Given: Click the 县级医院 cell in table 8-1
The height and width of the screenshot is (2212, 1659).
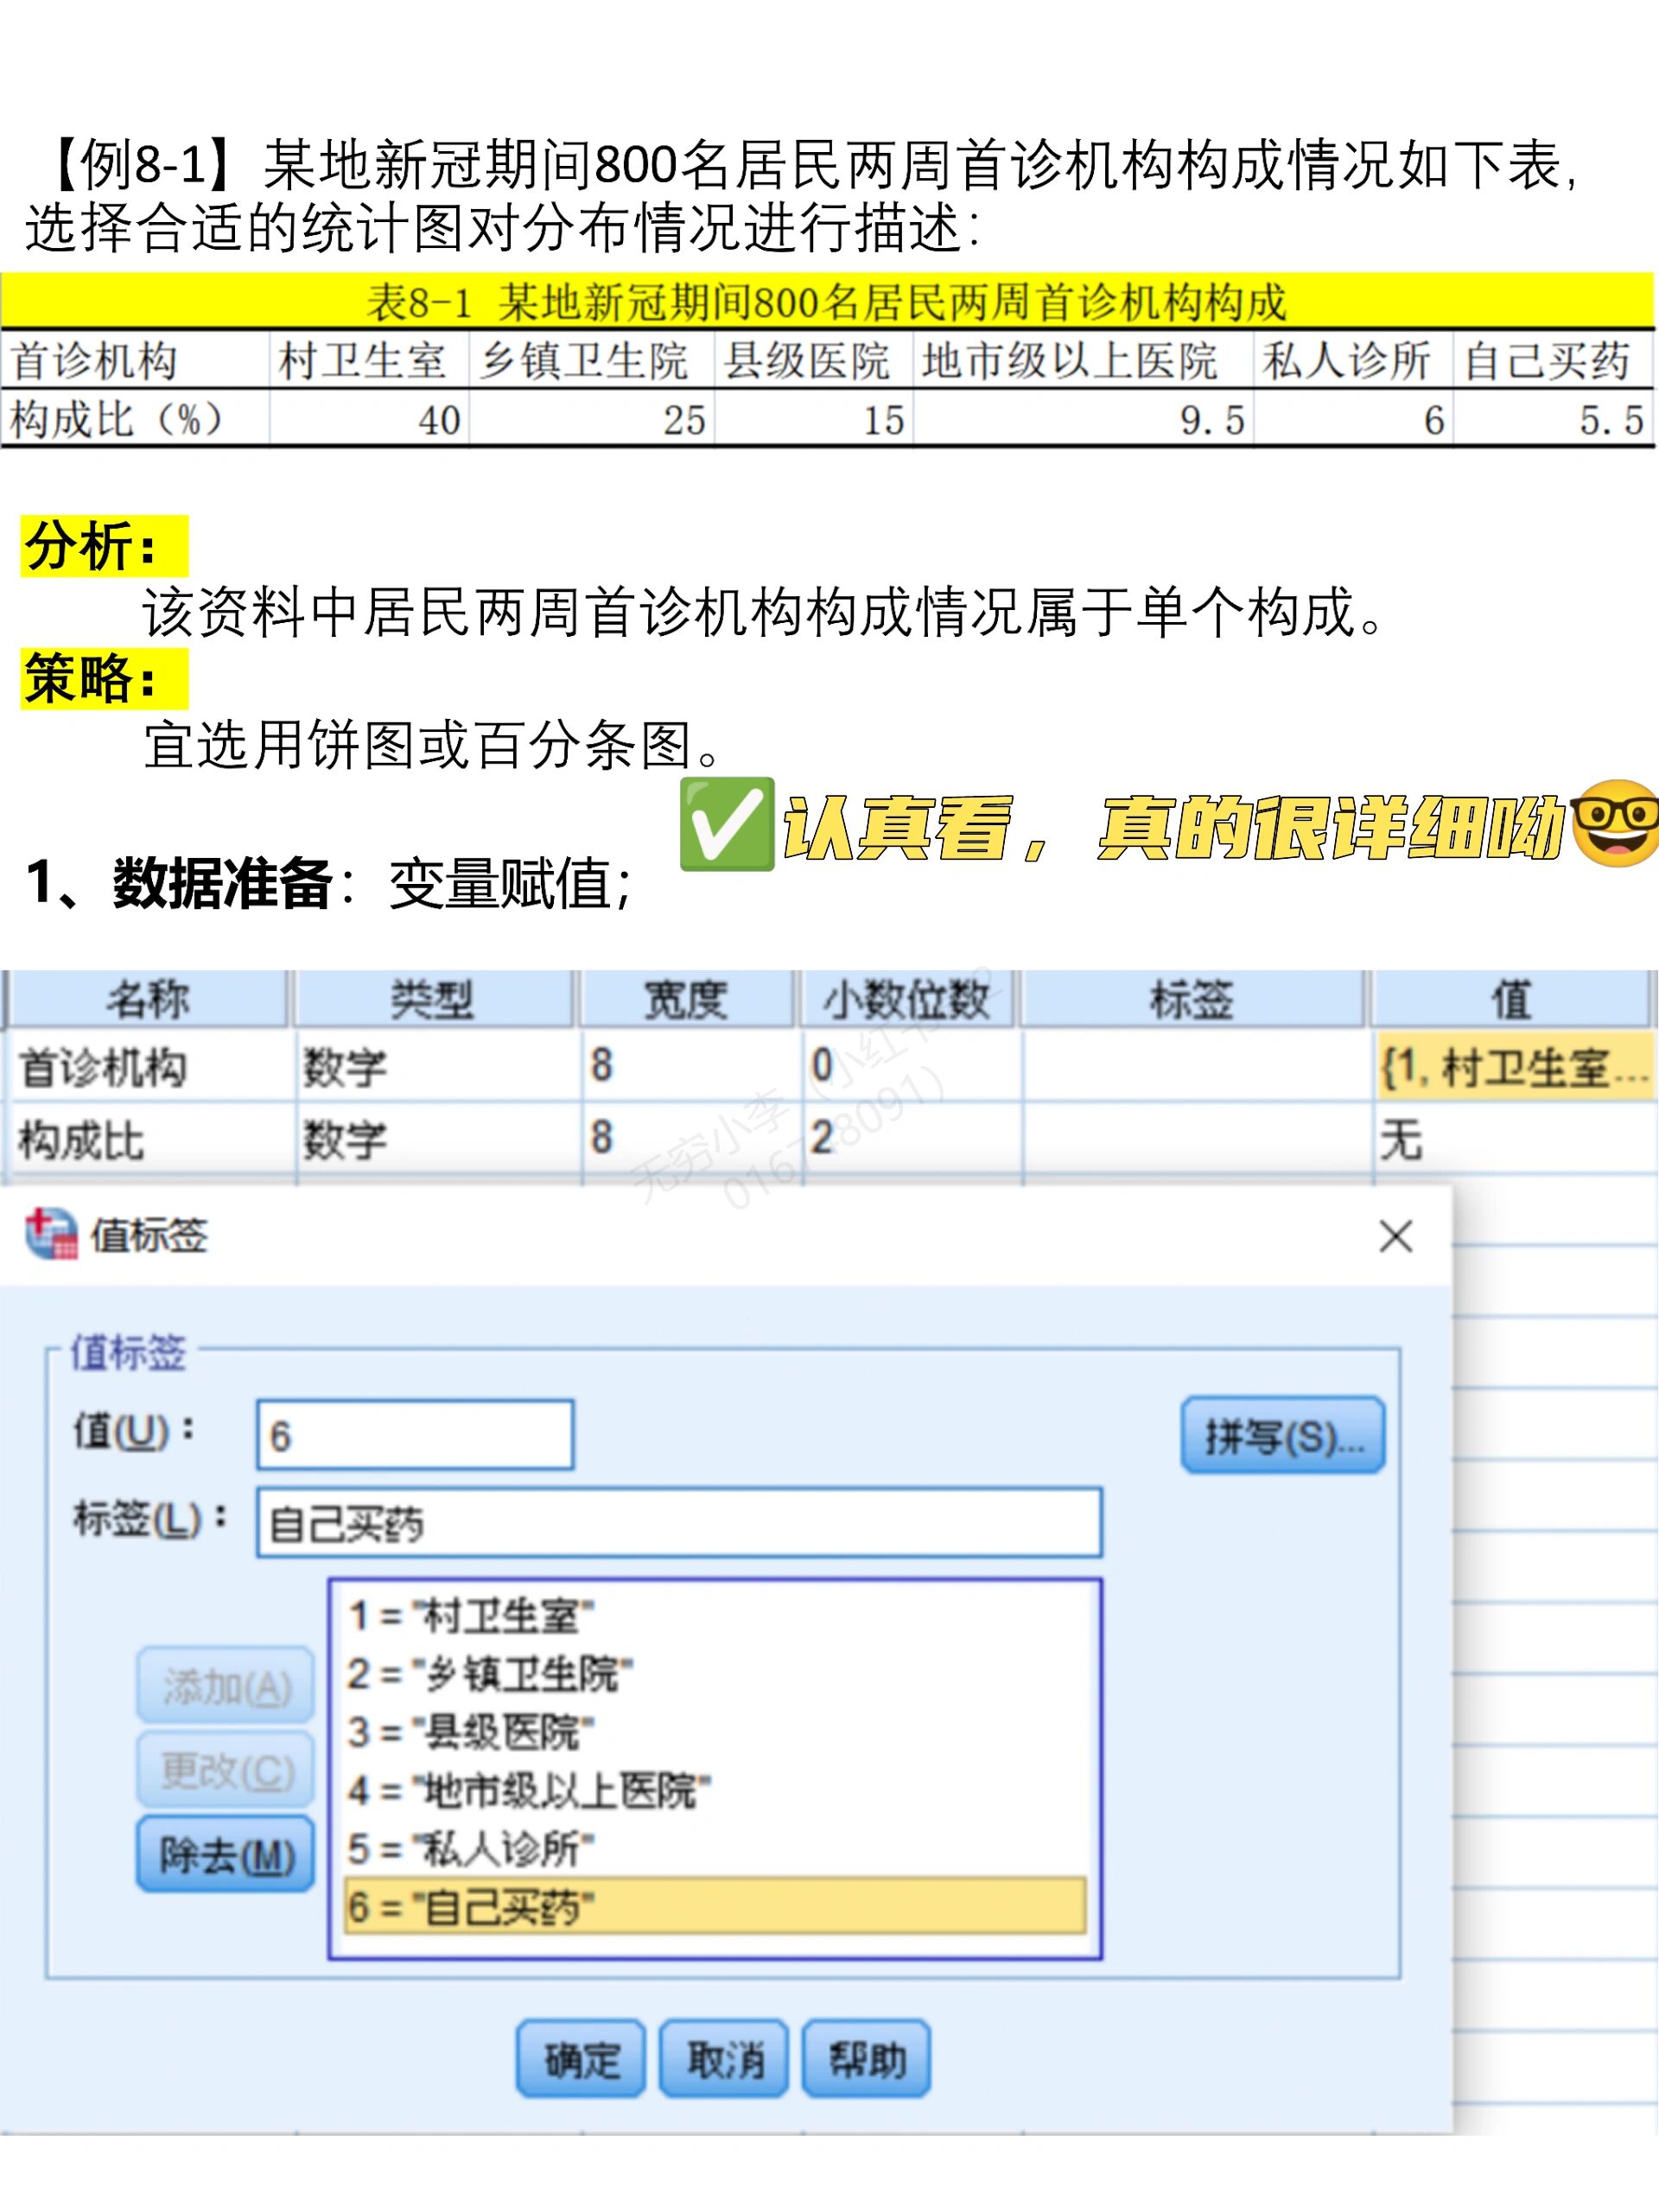Looking at the screenshot, I should (x=812, y=360).
